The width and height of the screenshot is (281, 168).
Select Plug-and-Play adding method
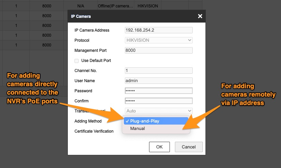tap(156, 121)
